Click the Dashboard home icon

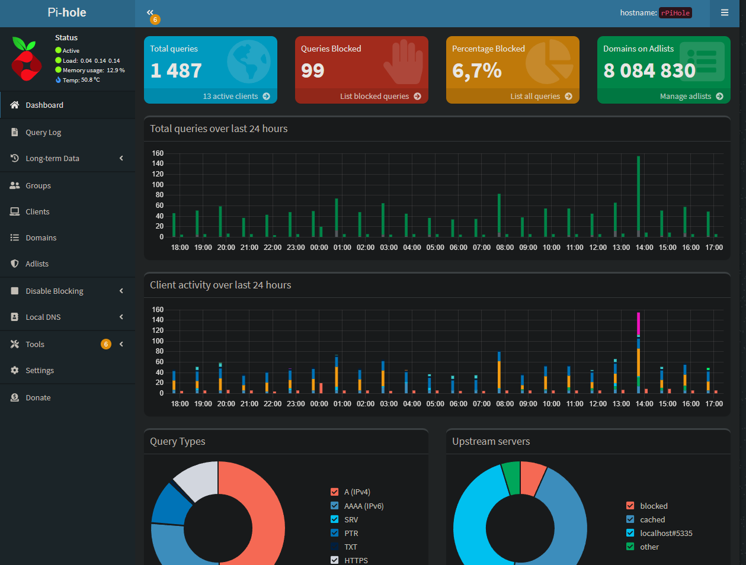click(15, 105)
